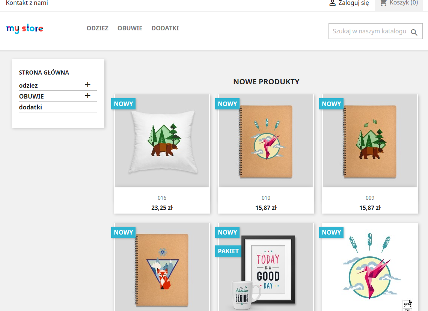Open the ODZIEZ menu item
428x311 pixels.
(98, 28)
